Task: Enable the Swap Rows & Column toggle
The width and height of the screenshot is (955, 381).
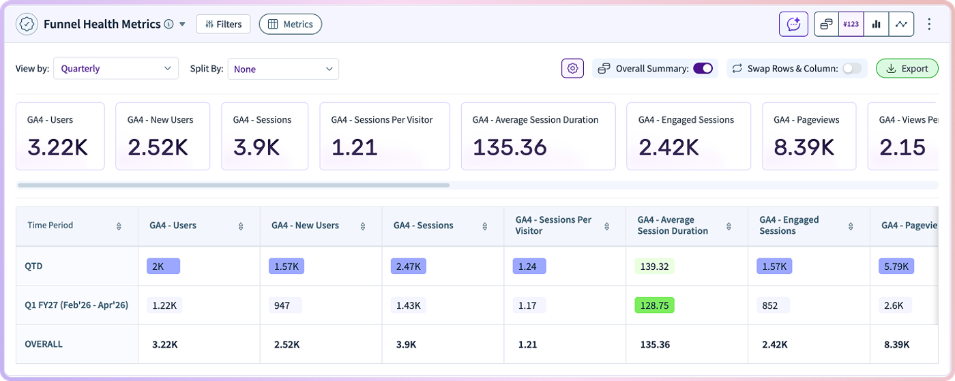Action: (852, 68)
